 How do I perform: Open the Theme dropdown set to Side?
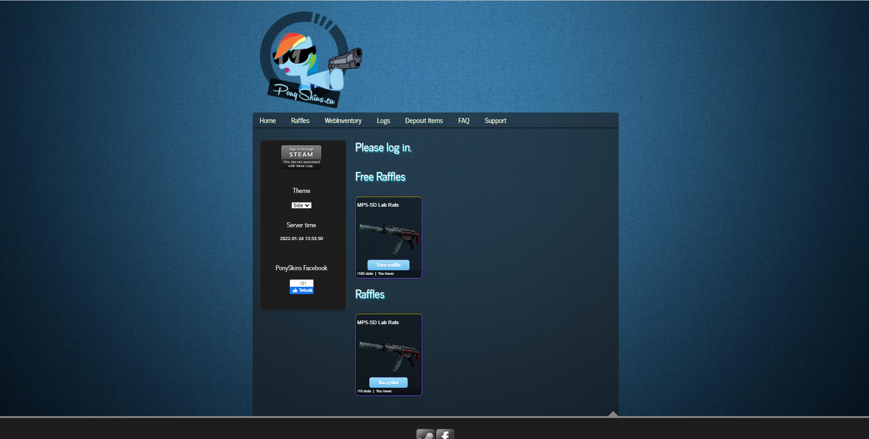point(301,205)
